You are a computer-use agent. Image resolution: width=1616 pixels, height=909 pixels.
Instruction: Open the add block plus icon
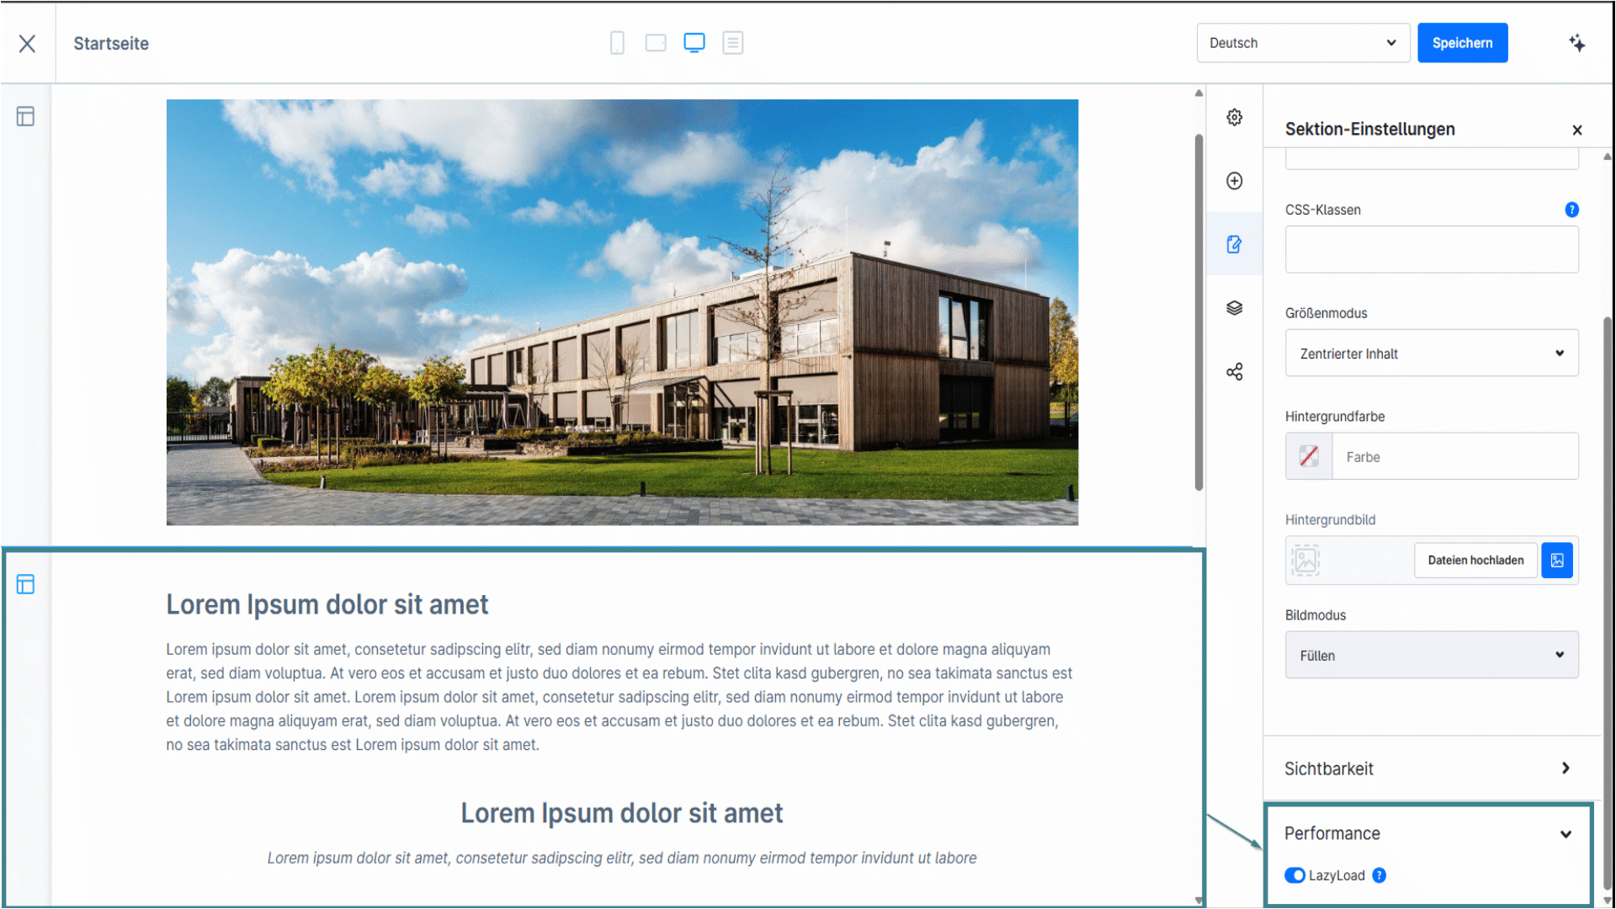pyautogui.click(x=1234, y=181)
